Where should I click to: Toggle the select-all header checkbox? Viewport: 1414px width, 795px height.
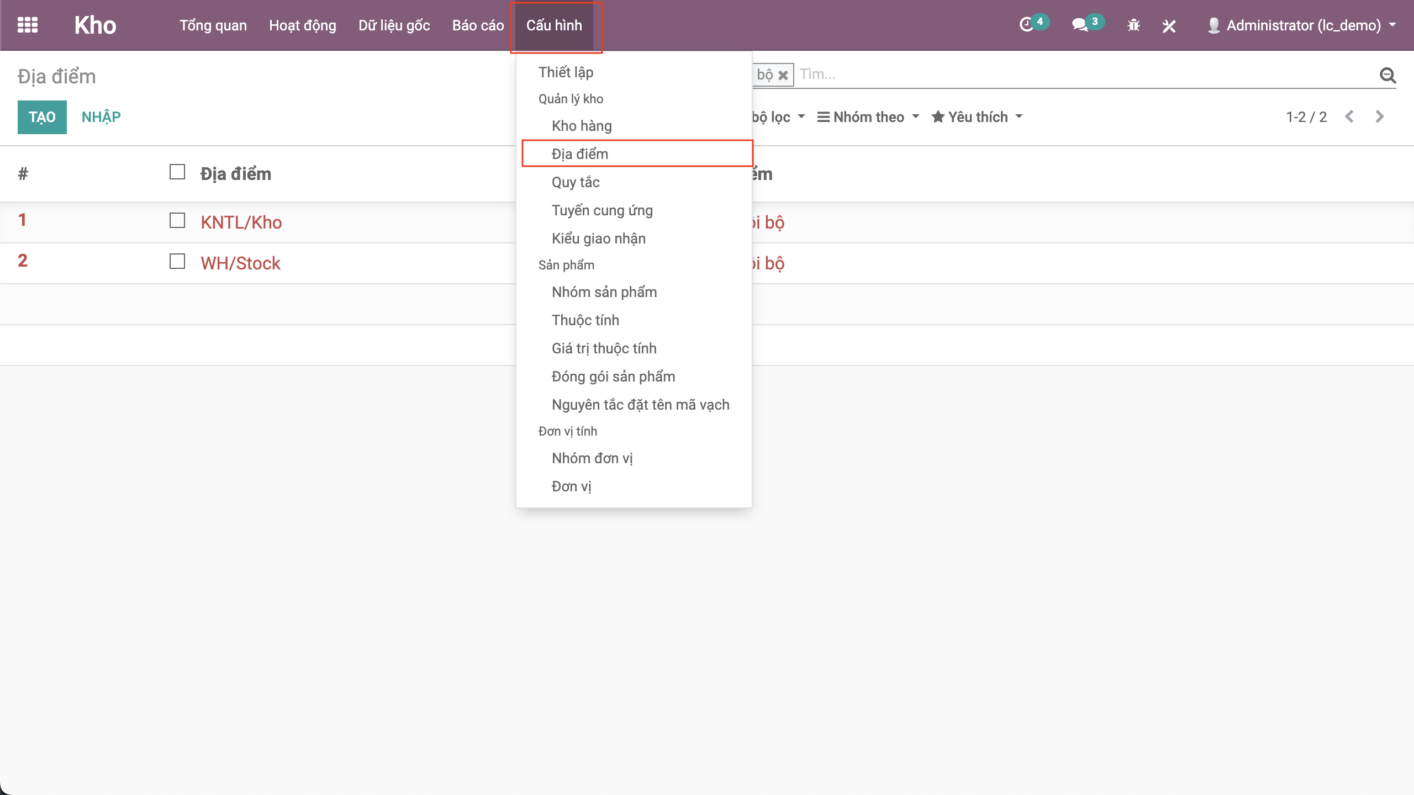(177, 172)
